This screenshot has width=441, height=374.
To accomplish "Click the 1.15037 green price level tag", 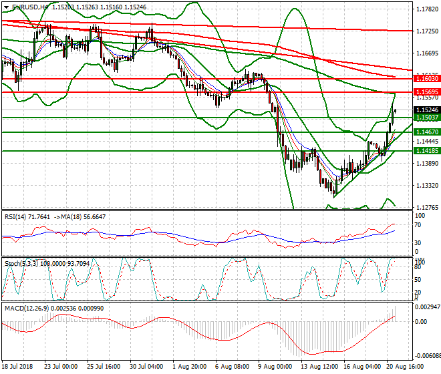I will tap(426, 118).
